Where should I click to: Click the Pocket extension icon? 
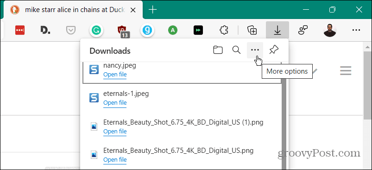(x=71, y=31)
